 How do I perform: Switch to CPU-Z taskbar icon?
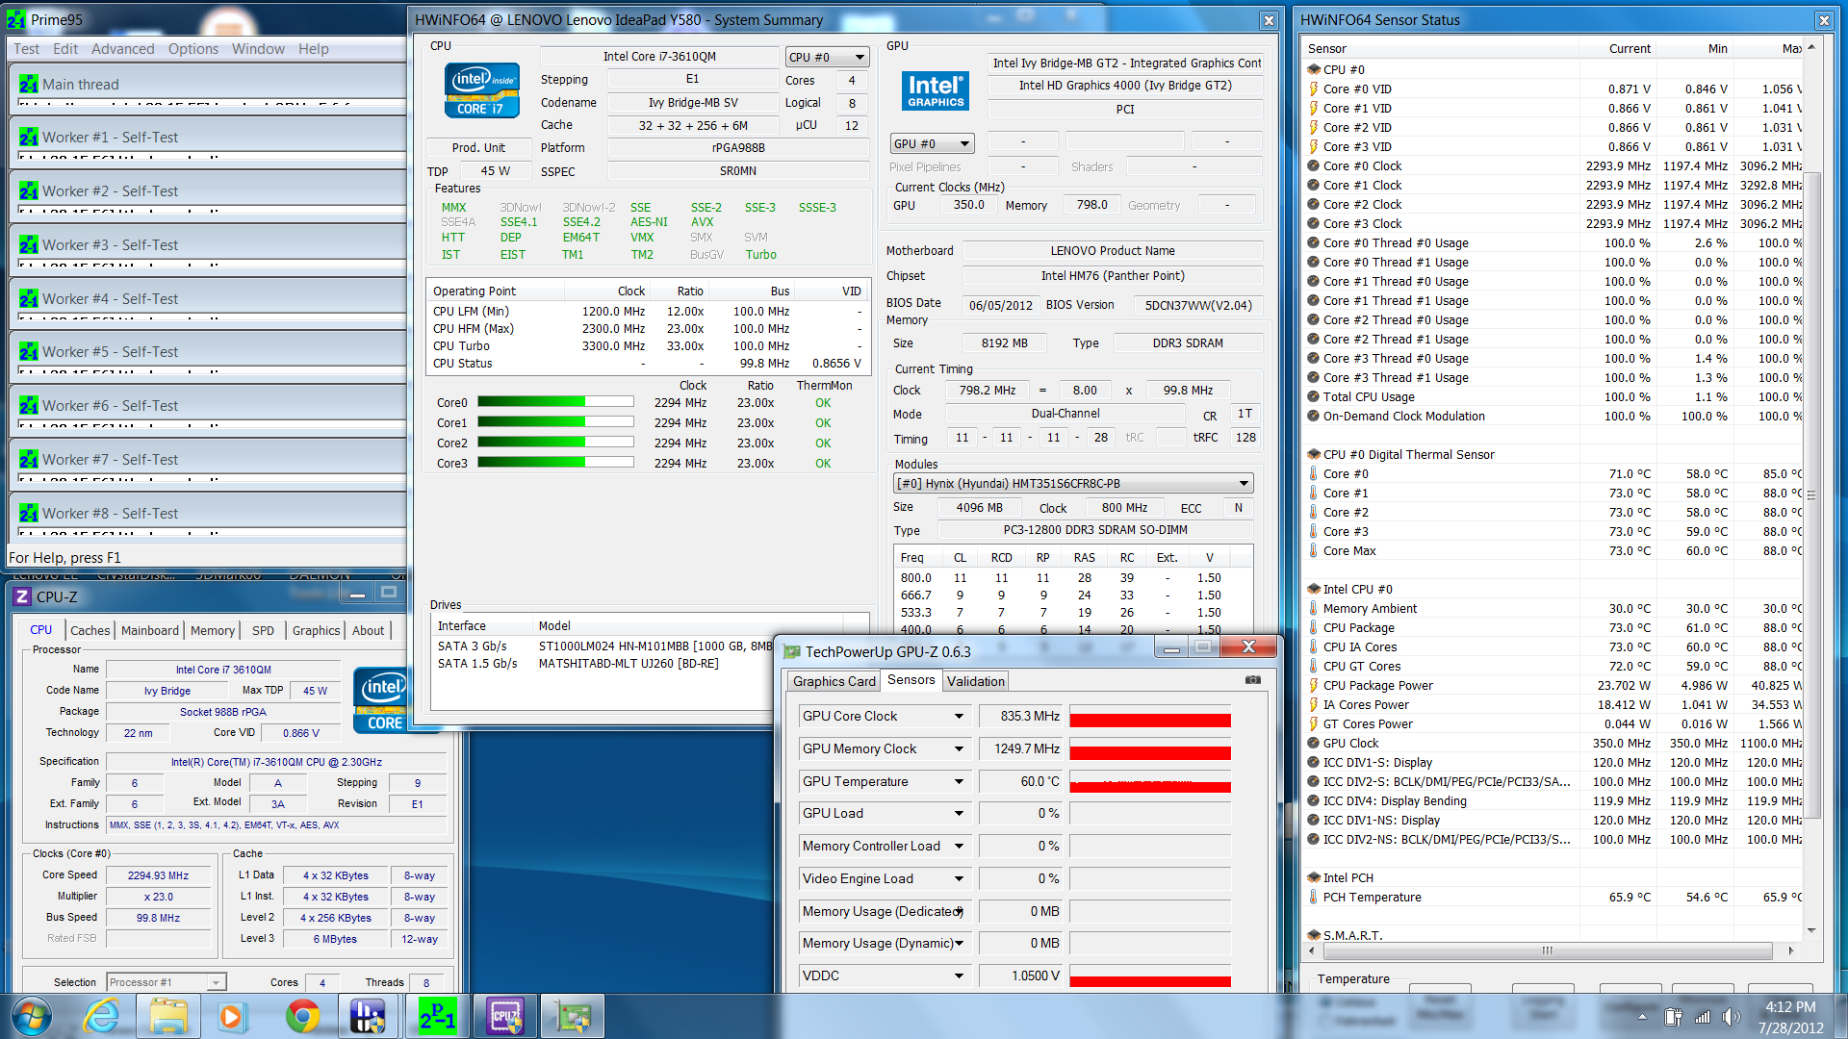505,1017
